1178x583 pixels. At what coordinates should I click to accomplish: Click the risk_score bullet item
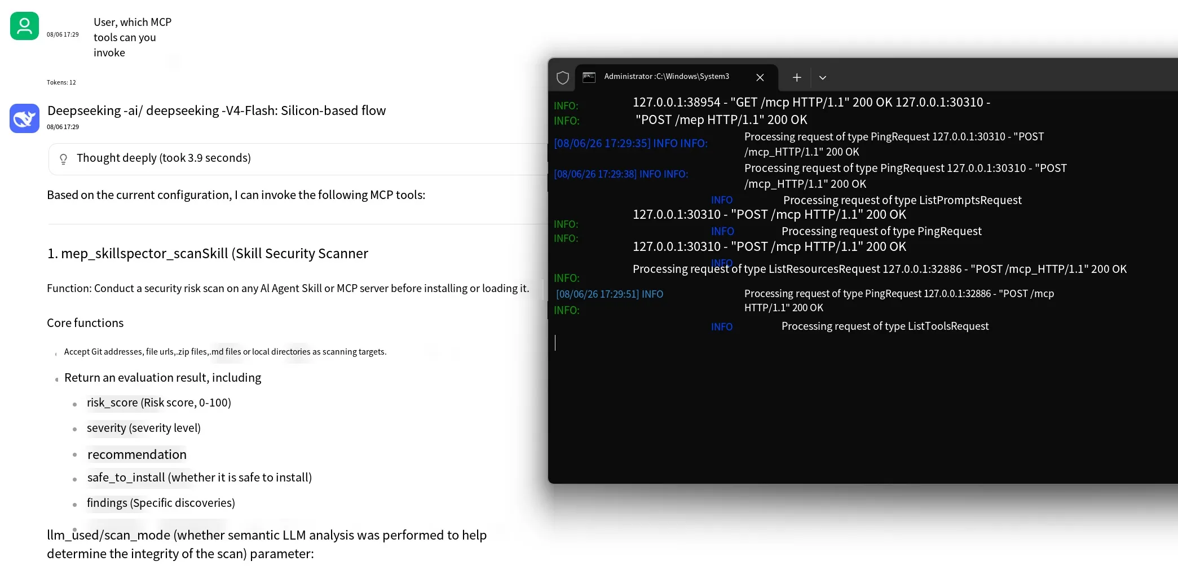pyautogui.click(x=159, y=403)
